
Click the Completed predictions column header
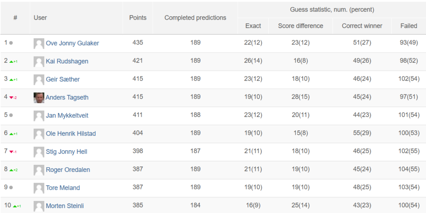click(196, 17)
